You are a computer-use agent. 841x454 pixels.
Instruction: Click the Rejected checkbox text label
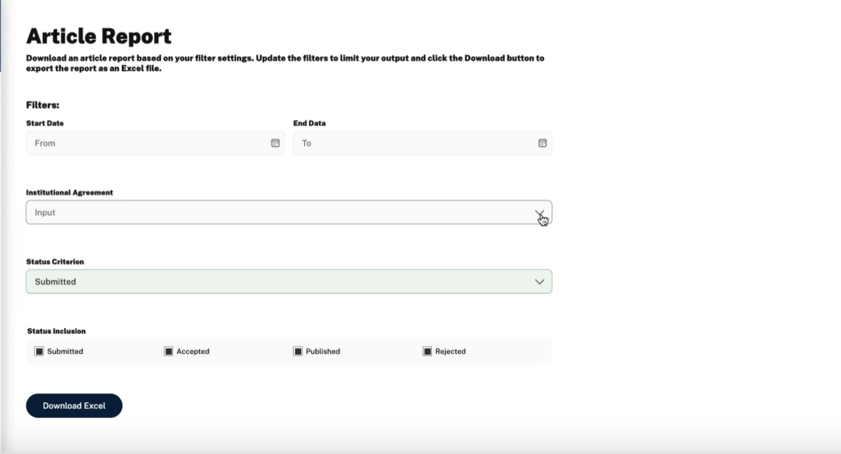(450, 352)
